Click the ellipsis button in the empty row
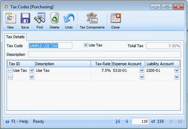Screen dimensions: 188x129 (10, 77)
